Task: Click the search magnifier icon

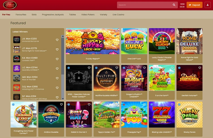Action: 174,5
